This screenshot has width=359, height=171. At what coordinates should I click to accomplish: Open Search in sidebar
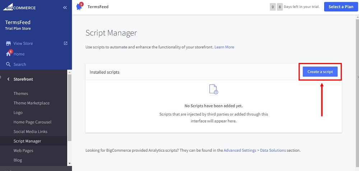20,64
